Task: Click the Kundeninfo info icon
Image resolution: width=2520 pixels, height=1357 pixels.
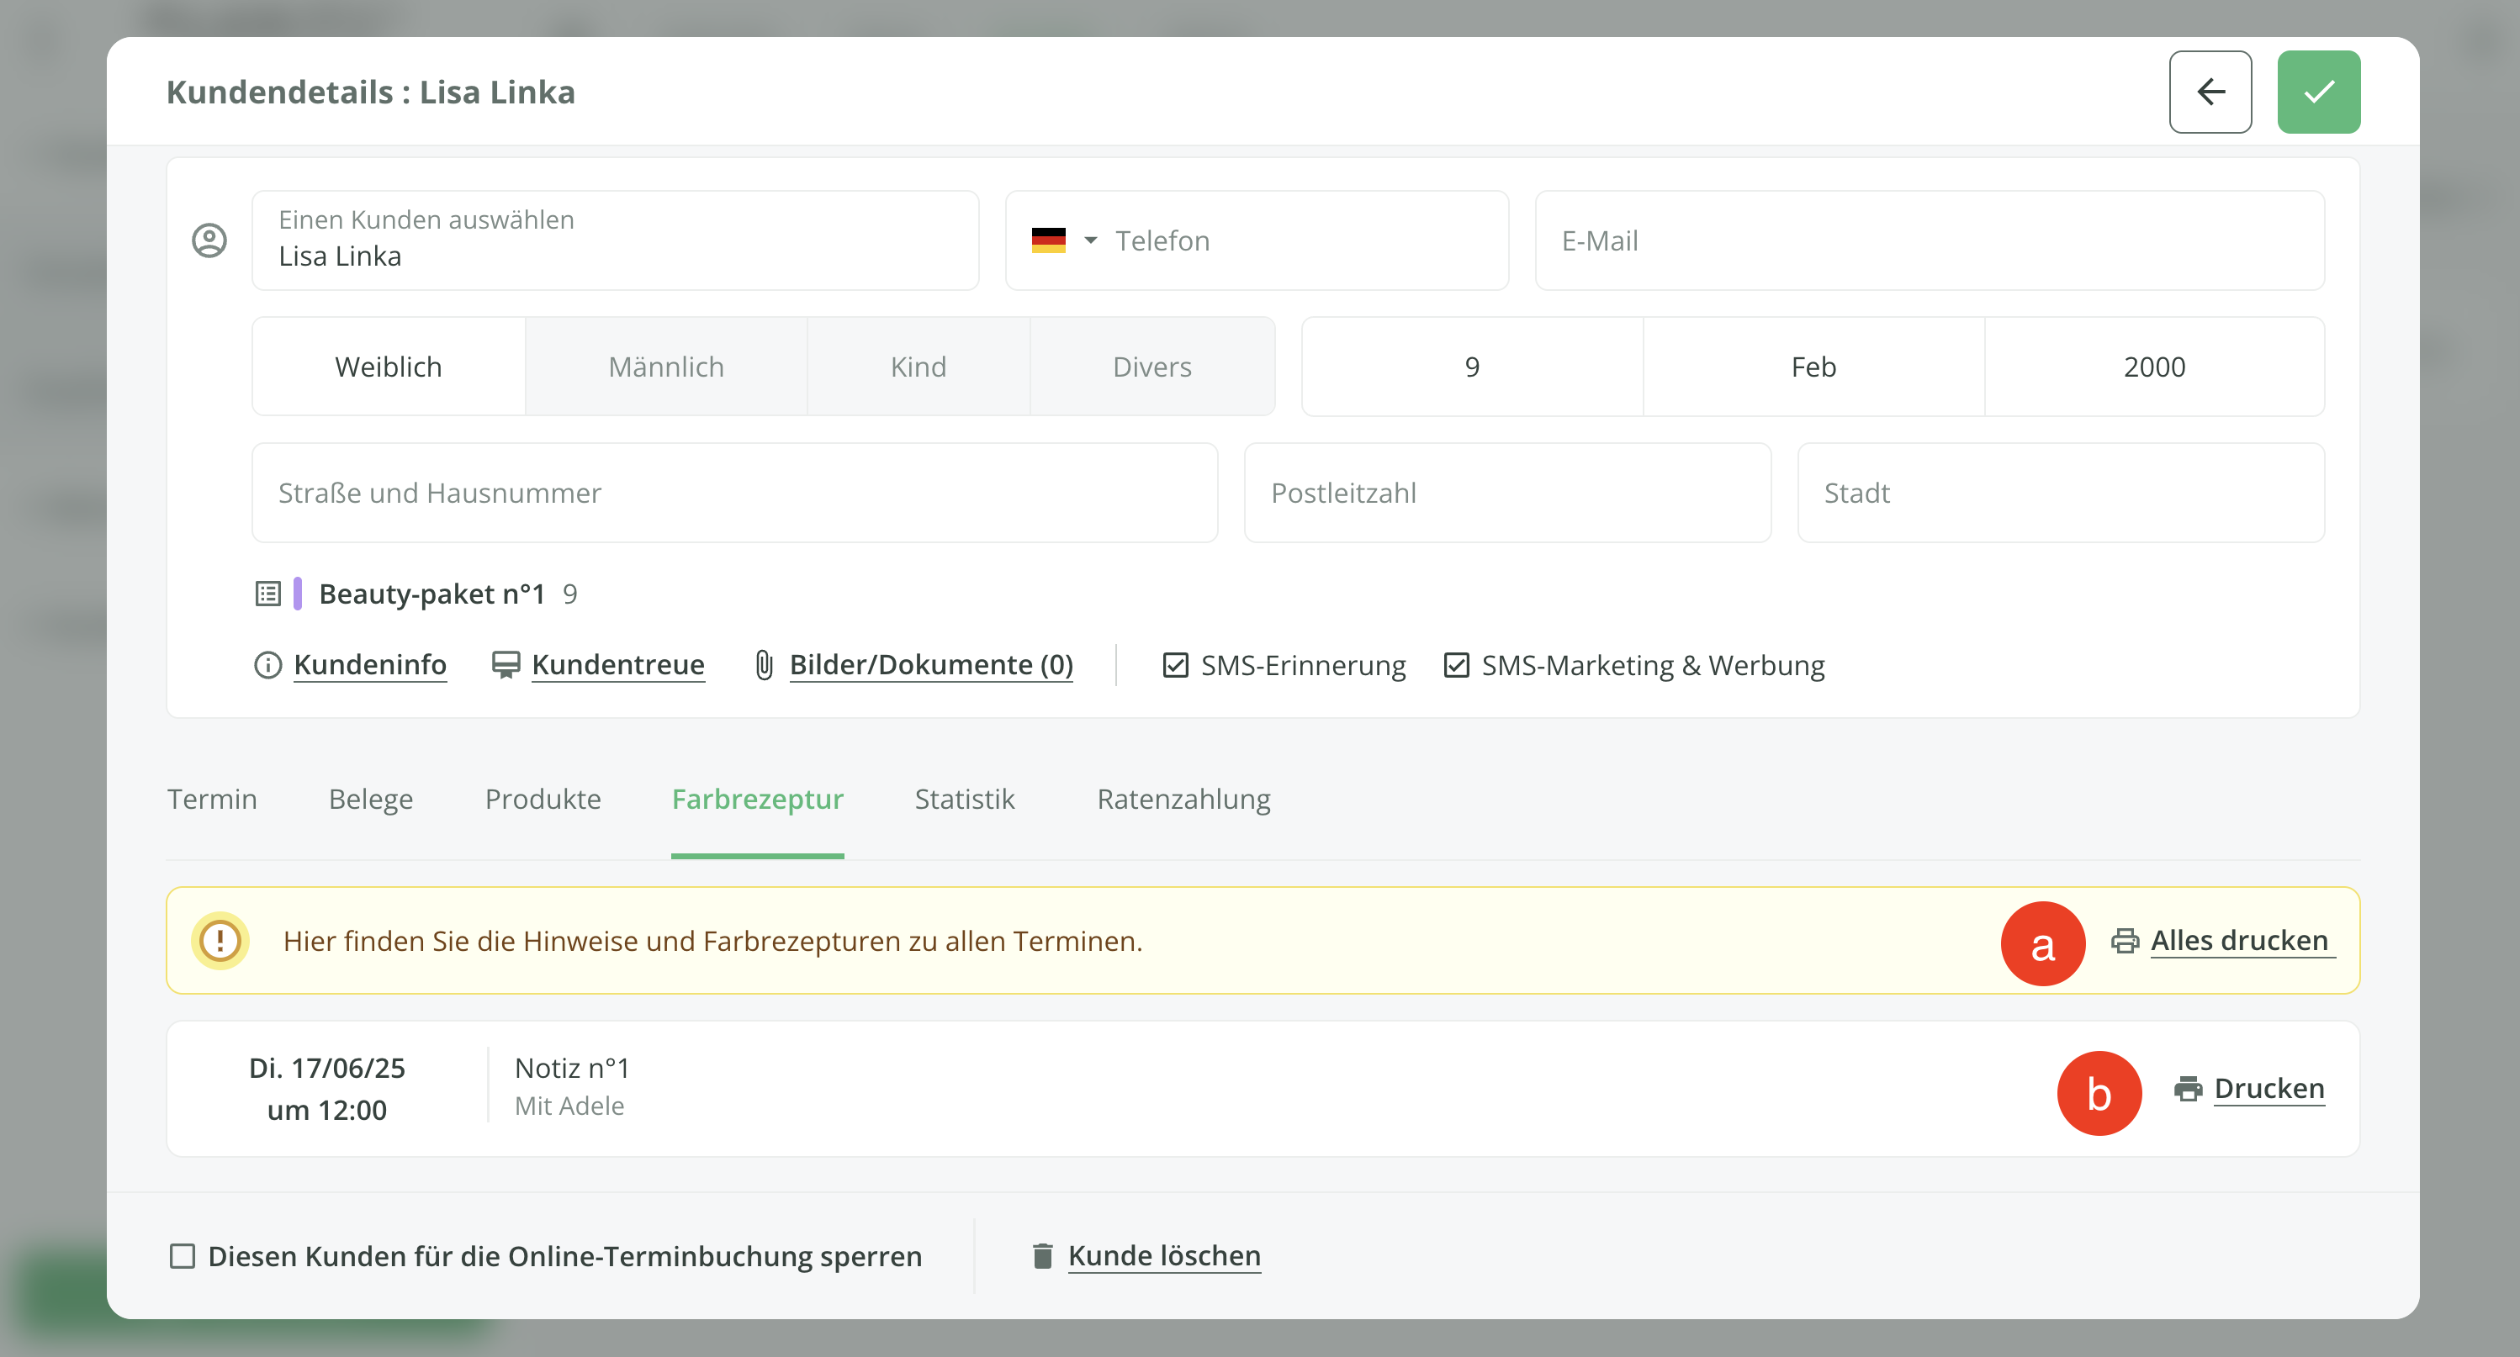Action: point(268,665)
